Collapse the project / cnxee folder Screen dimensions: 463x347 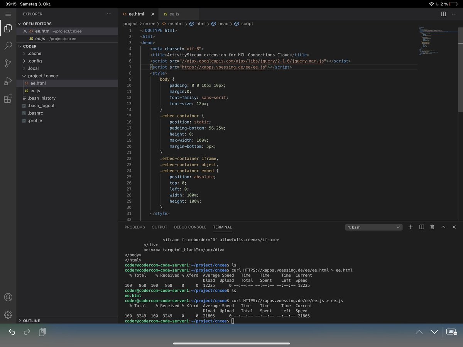click(x=67, y=76)
